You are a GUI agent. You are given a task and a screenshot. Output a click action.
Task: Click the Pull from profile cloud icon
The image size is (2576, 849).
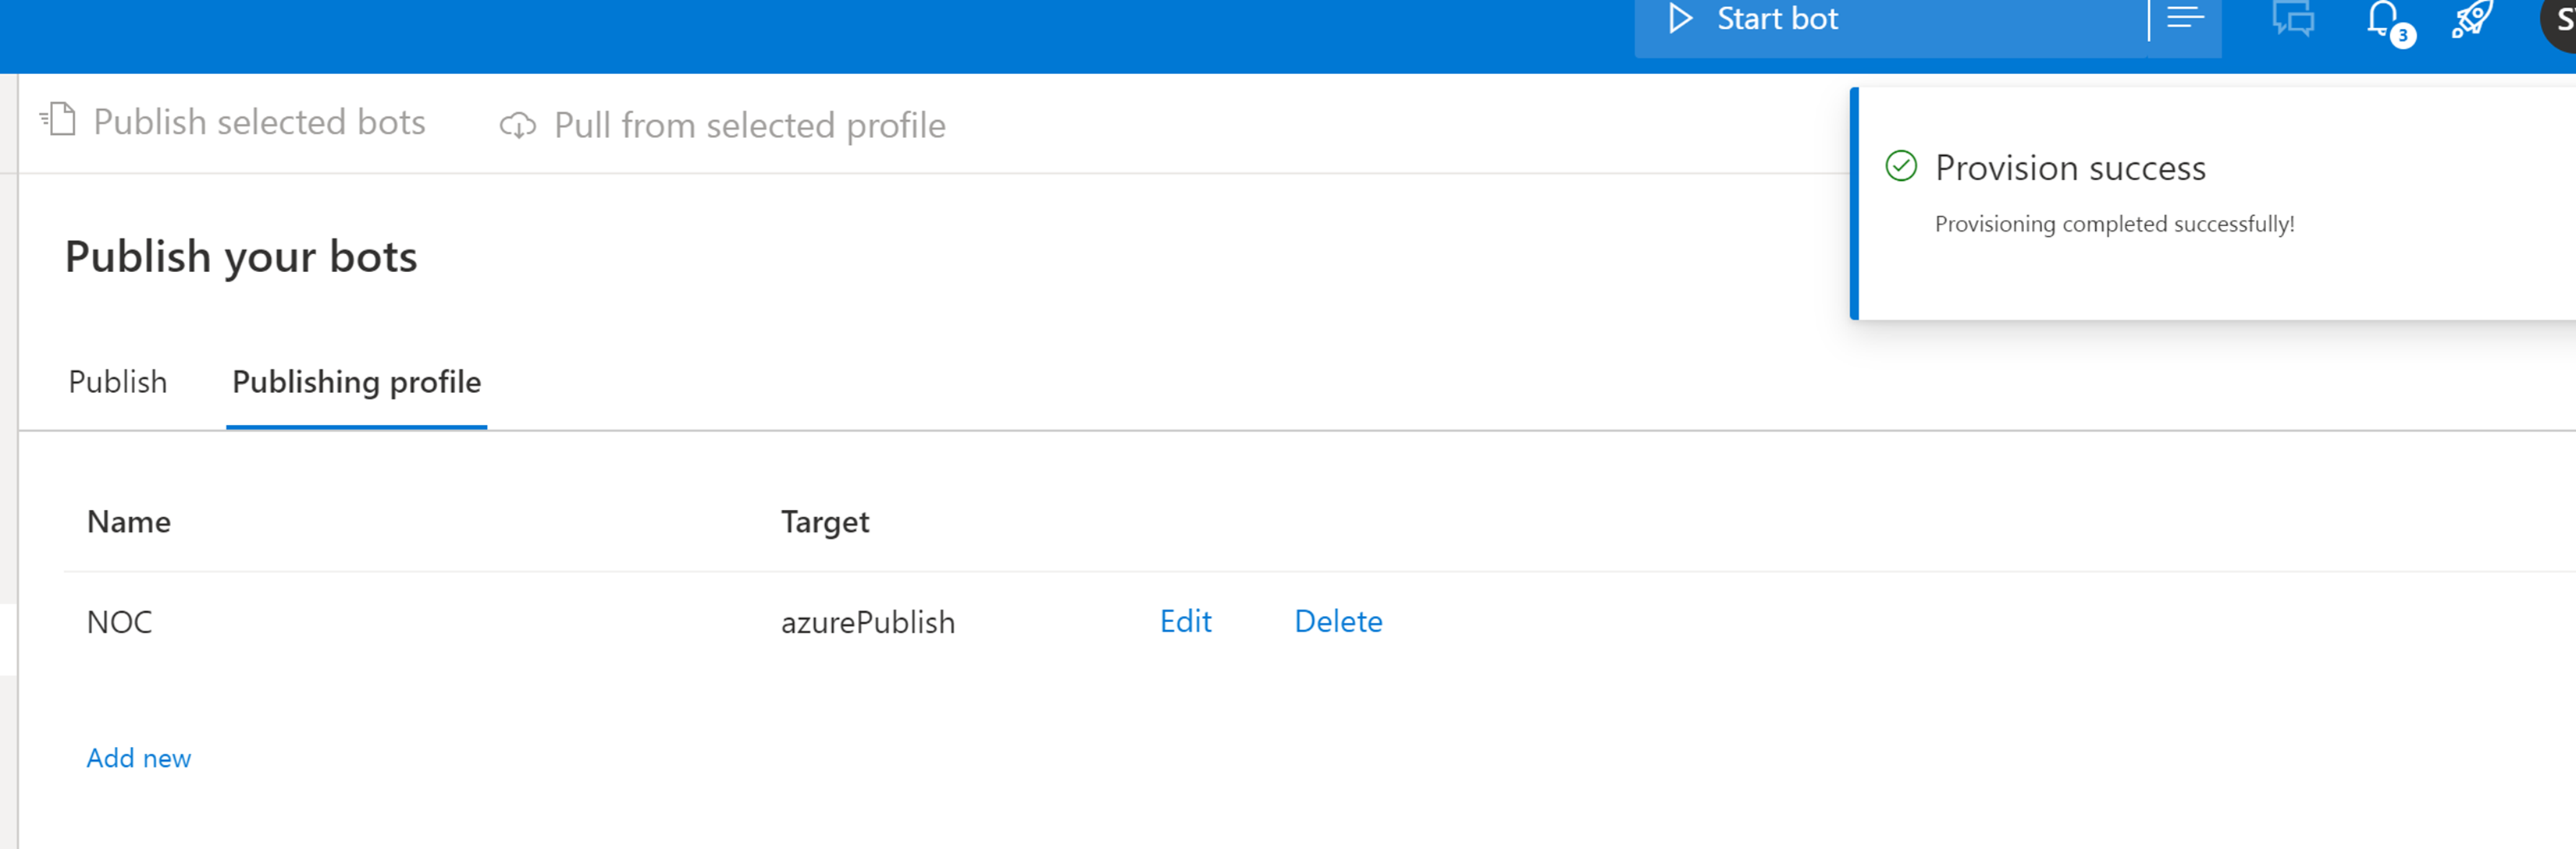pyautogui.click(x=518, y=126)
